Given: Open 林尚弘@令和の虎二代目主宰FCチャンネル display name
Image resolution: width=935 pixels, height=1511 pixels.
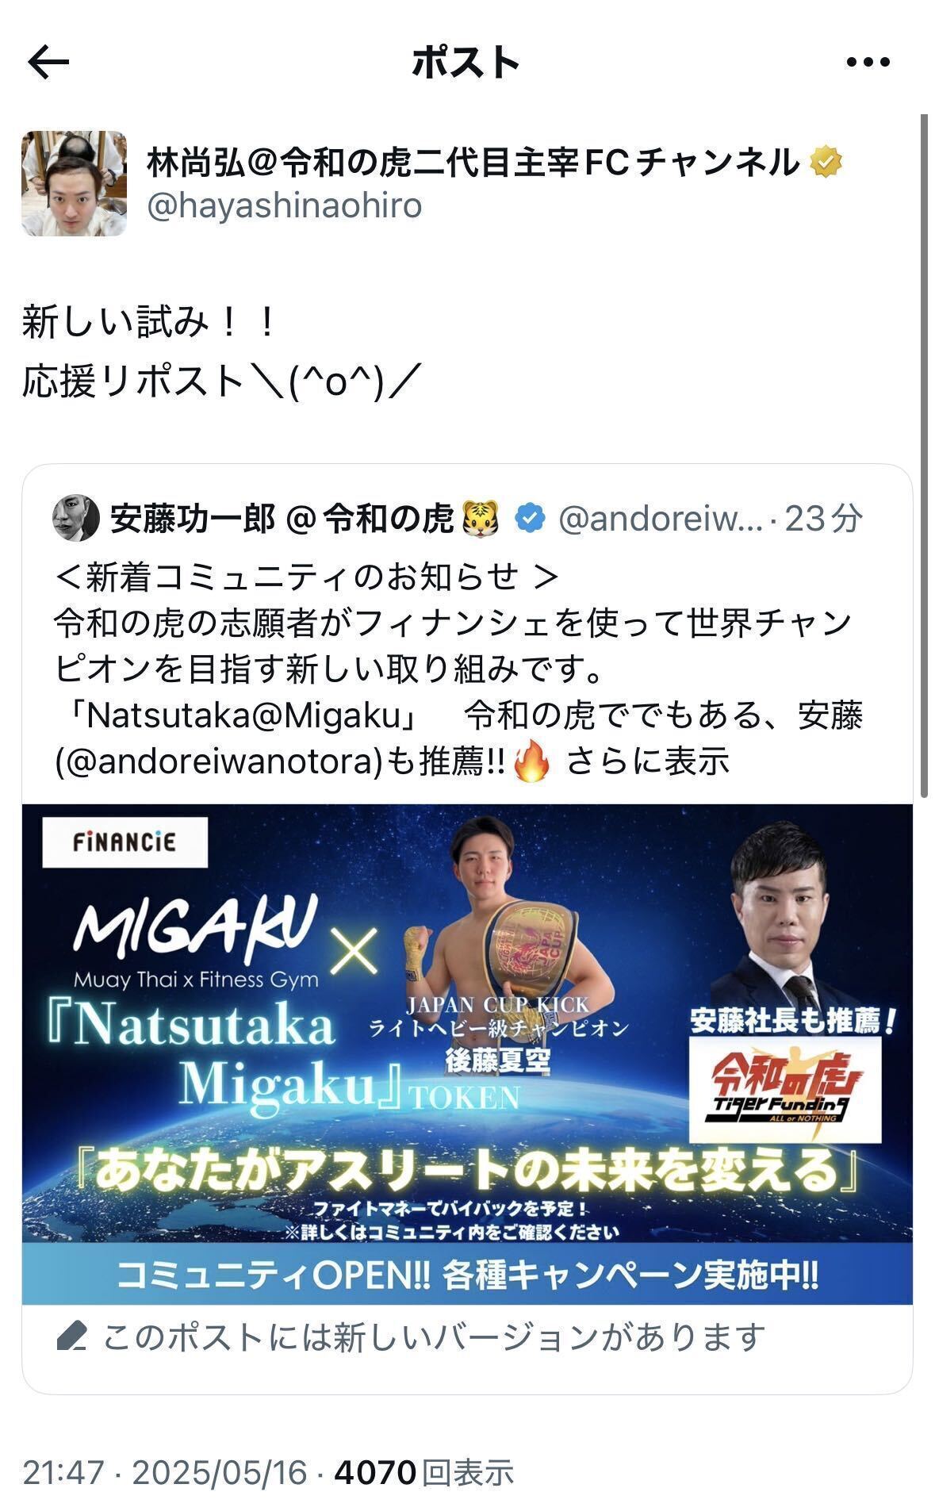Looking at the screenshot, I should pyautogui.click(x=473, y=163).
